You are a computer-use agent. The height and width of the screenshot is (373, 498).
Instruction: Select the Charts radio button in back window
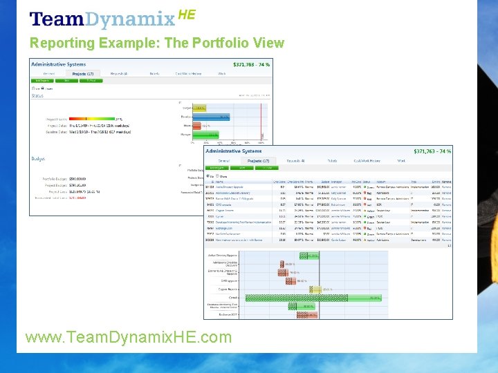pos(42,88)
